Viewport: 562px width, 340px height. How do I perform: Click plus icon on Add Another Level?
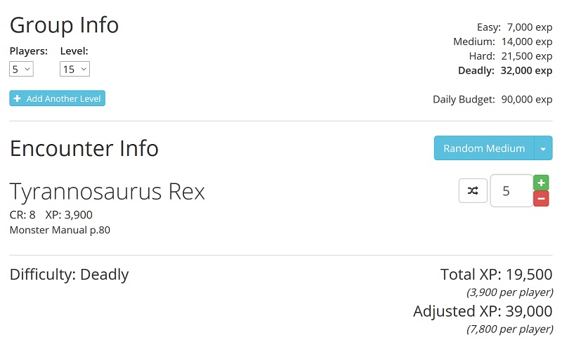pyautogui.click(x=17, y=98)
